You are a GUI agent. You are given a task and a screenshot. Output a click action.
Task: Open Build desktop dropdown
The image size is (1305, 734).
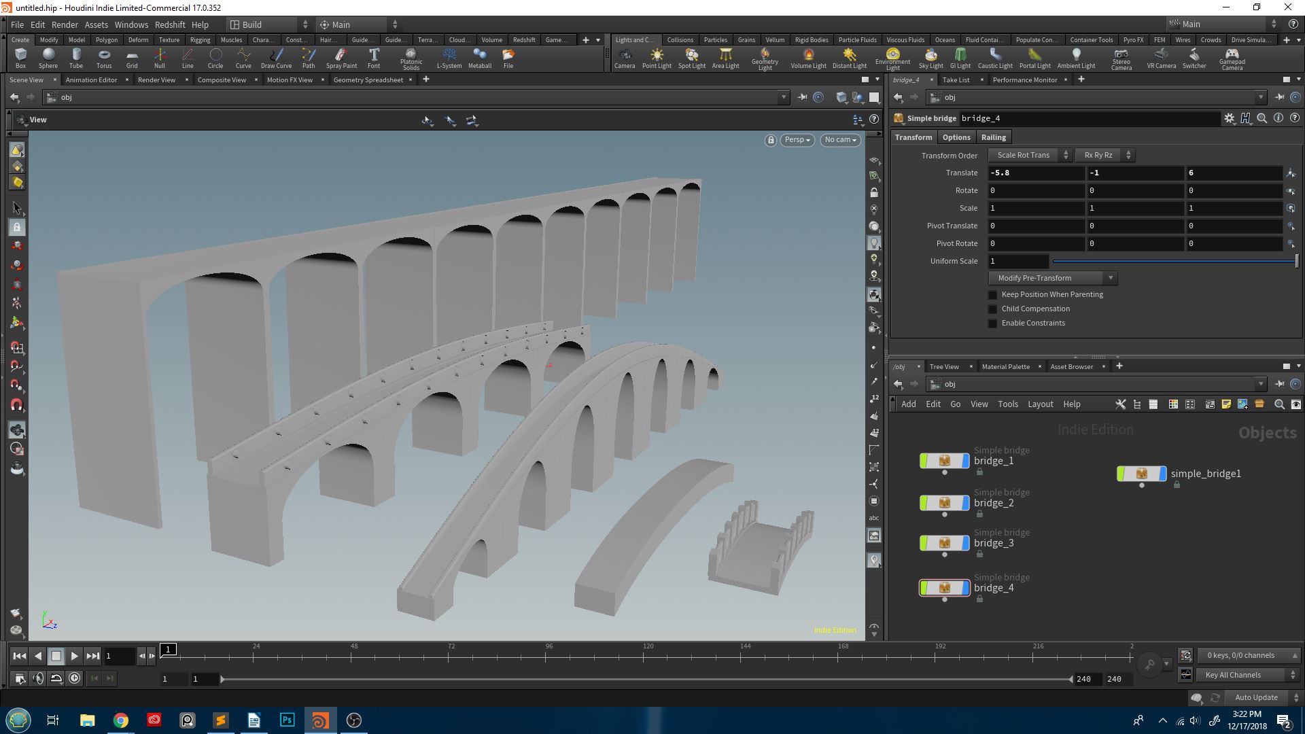point(269,24)
